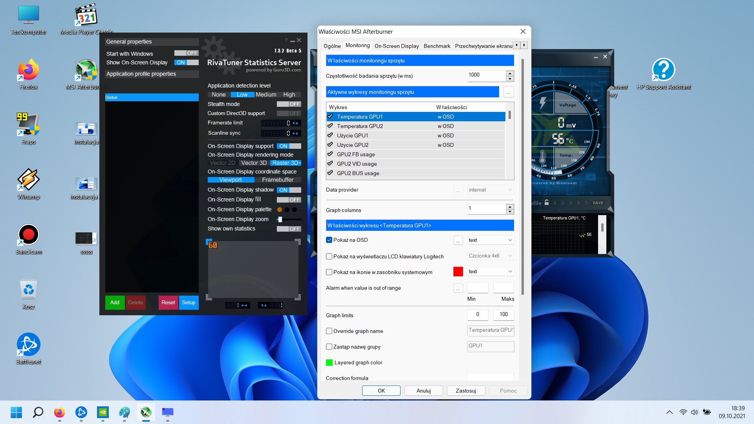
Task: Click Zastosuj button
Action: [x=466, y=391]
